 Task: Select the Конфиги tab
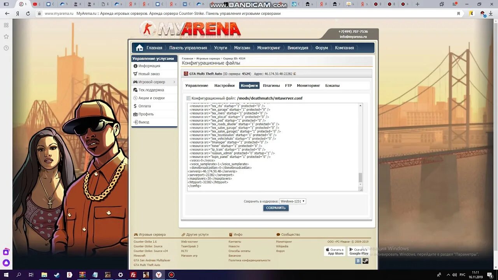click(249, 86)
